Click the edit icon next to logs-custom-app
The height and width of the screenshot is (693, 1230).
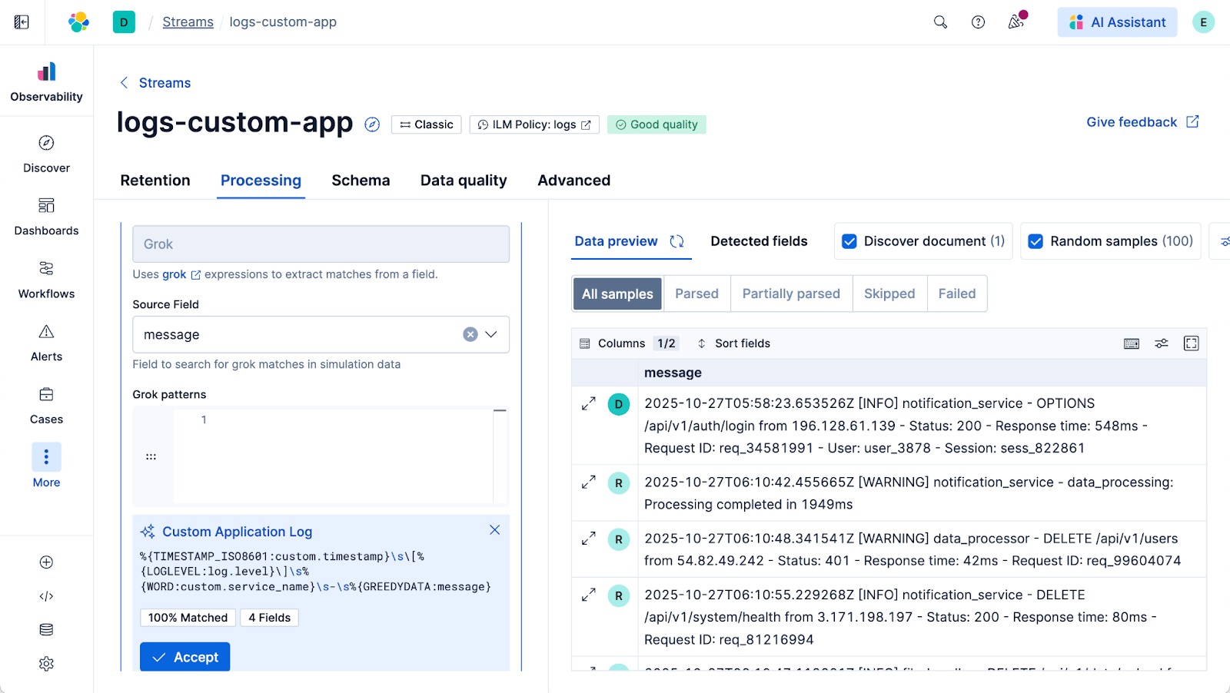tap(372, 124)
